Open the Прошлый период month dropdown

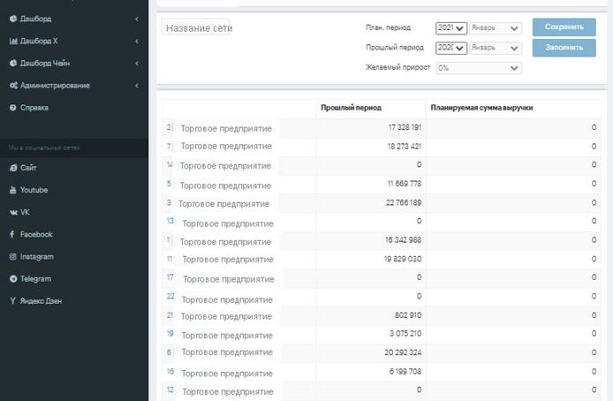pos(495,48)
